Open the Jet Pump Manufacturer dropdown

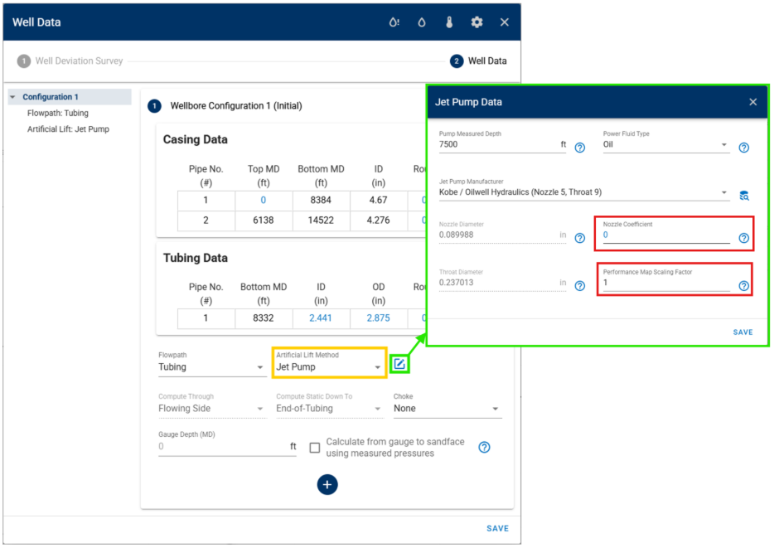[x=584, y=193]
